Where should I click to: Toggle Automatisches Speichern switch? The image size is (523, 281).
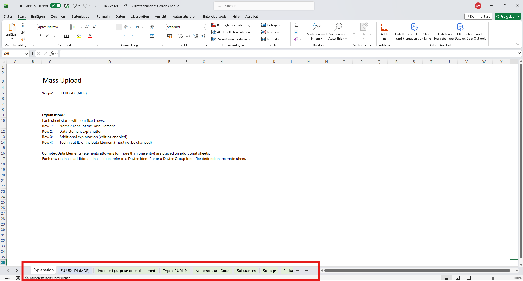point(55,6)
